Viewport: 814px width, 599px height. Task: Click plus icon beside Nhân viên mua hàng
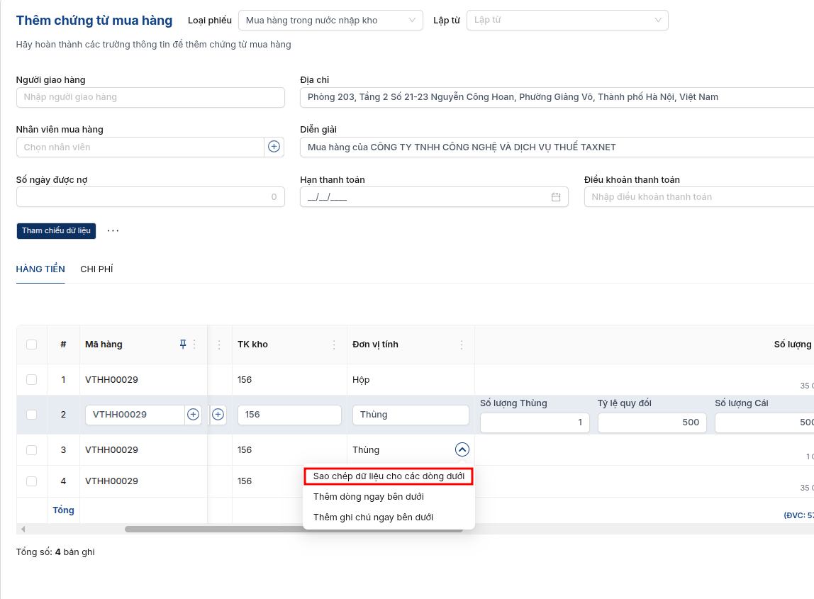(274, 147)
